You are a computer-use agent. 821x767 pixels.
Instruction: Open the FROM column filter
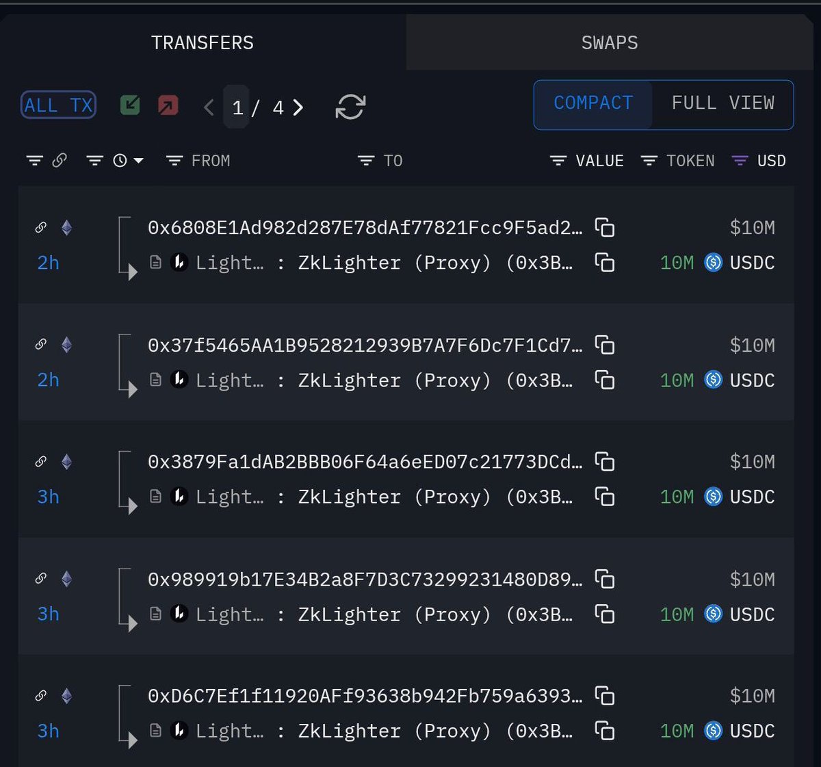(x=174, y=161)
